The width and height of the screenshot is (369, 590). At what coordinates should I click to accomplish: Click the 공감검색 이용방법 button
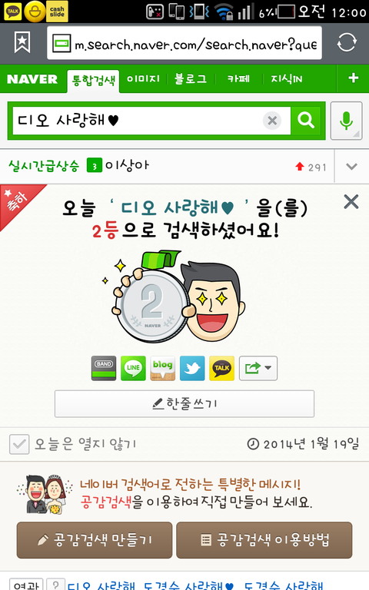(x=264, y=540)
